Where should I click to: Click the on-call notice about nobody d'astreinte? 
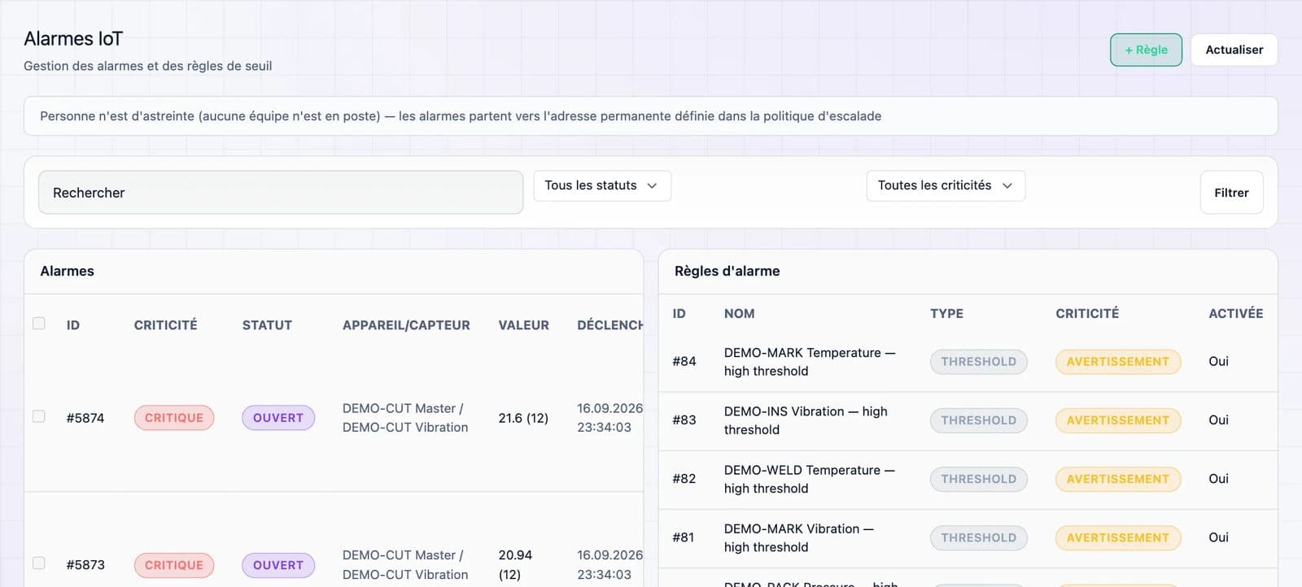coord(651,116)
